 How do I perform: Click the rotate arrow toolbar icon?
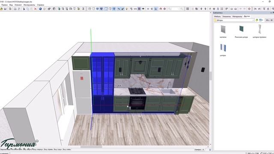pyautogui.click(x=210, y=9)
